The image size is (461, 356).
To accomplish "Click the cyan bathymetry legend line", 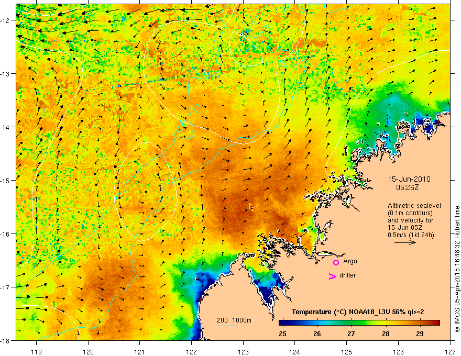I will coord(227,326).
